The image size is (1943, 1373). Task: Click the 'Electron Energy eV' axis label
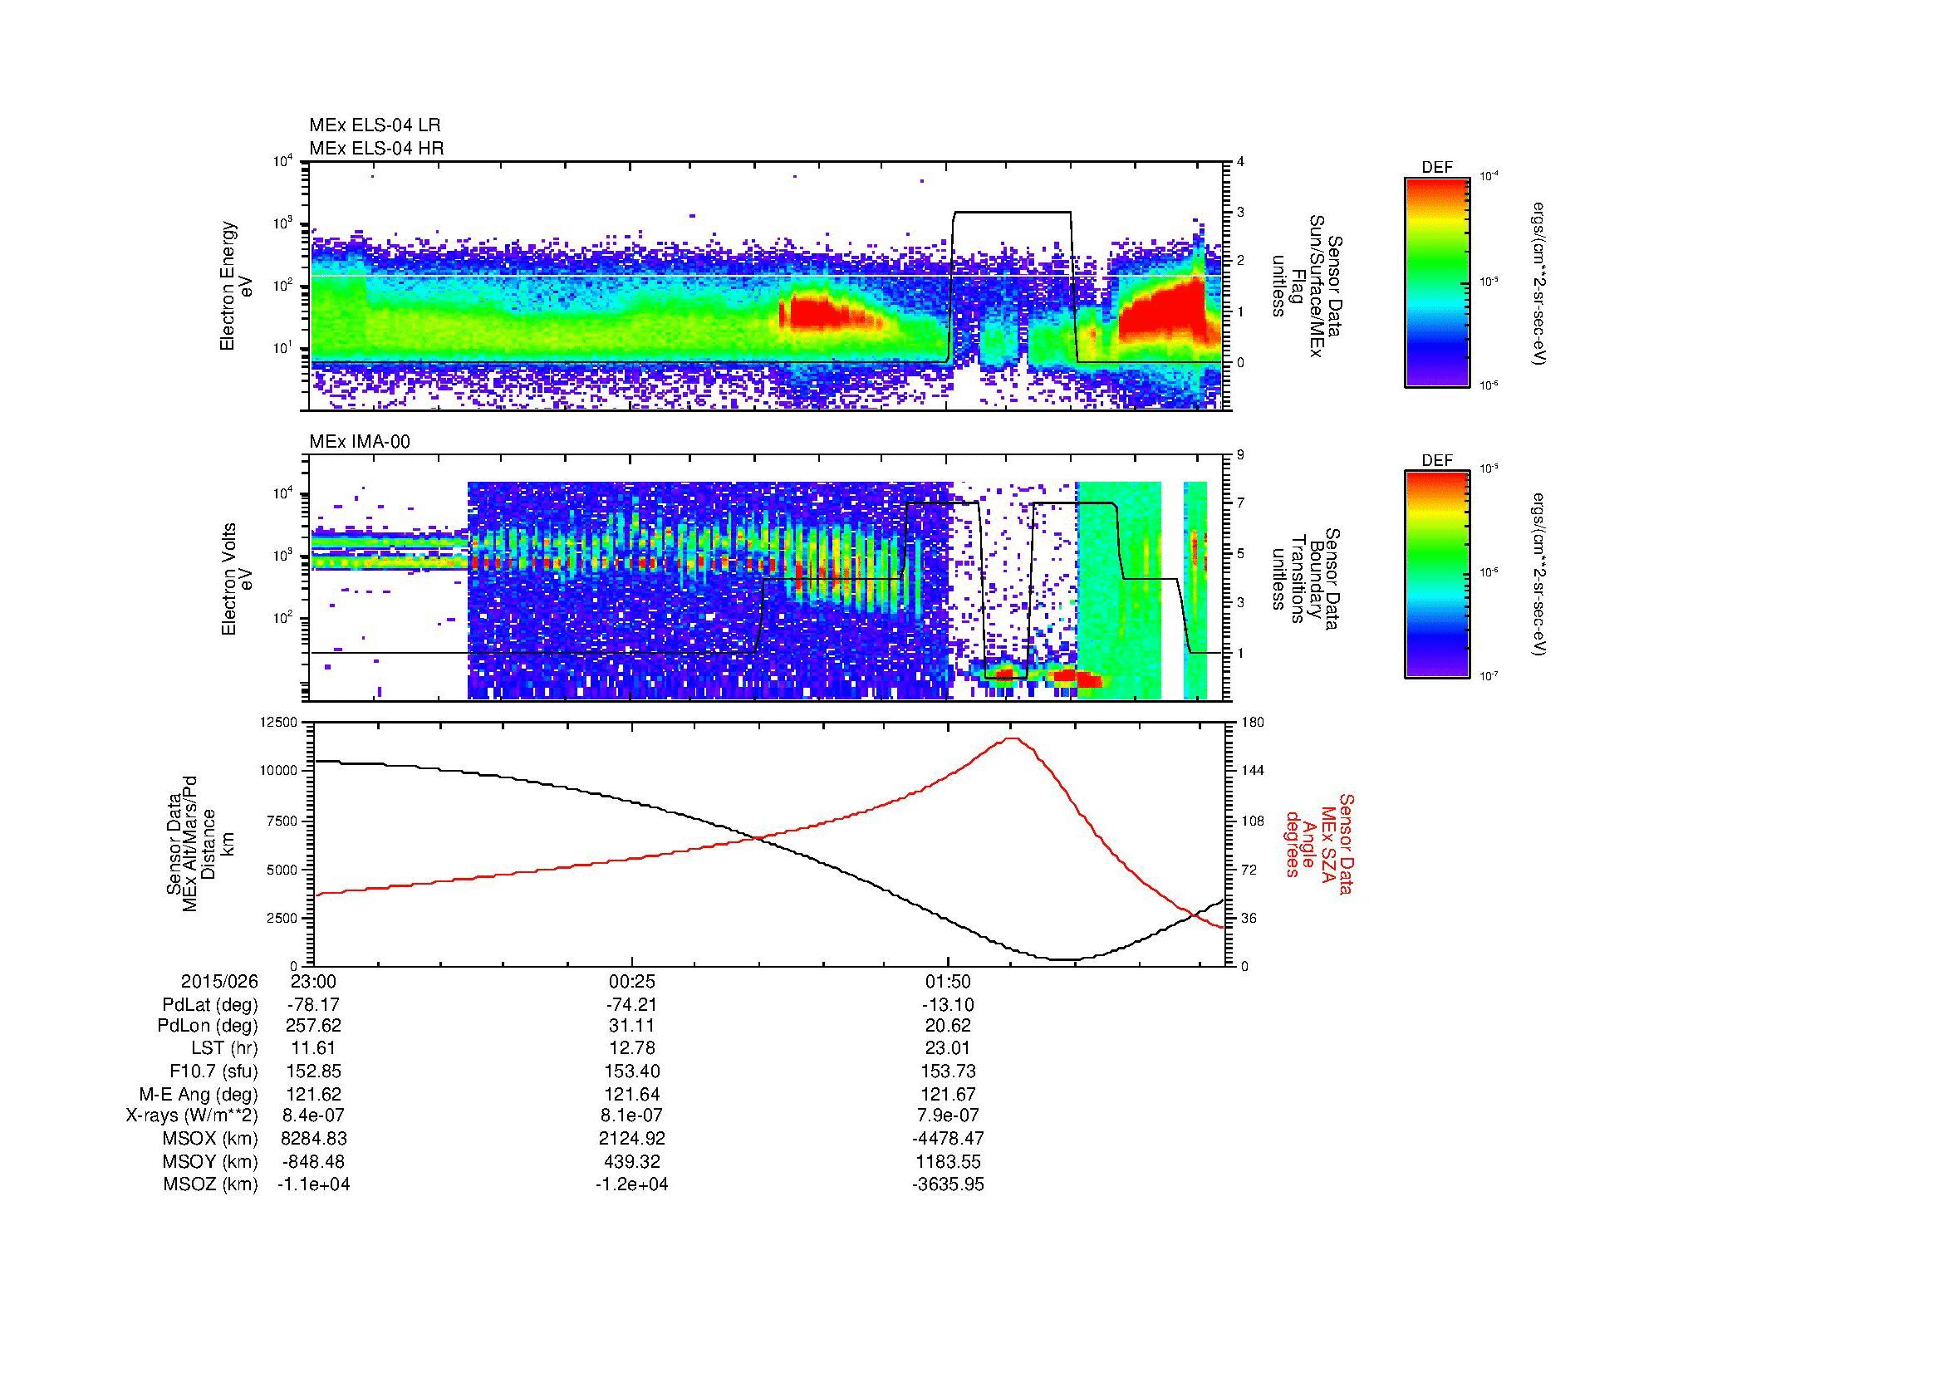[236, 286]
